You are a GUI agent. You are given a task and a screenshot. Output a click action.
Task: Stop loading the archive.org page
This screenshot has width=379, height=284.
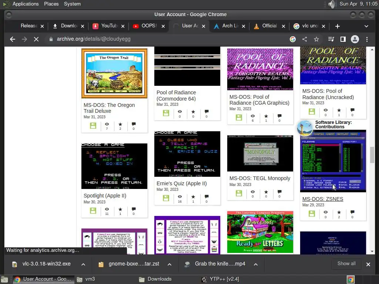click(36, 39)
